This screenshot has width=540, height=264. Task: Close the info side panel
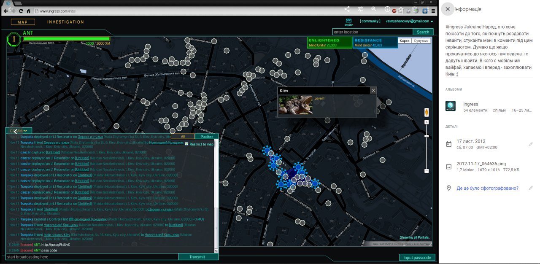point(448,9)
